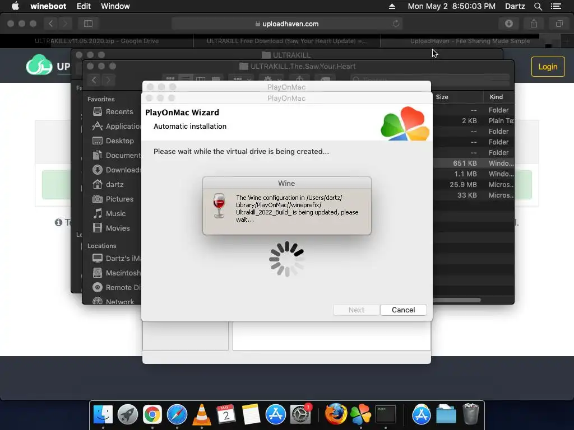This screenshot has height=430, width=574.
Task: Open Notification Center list icon
Action: coord(556,6)
